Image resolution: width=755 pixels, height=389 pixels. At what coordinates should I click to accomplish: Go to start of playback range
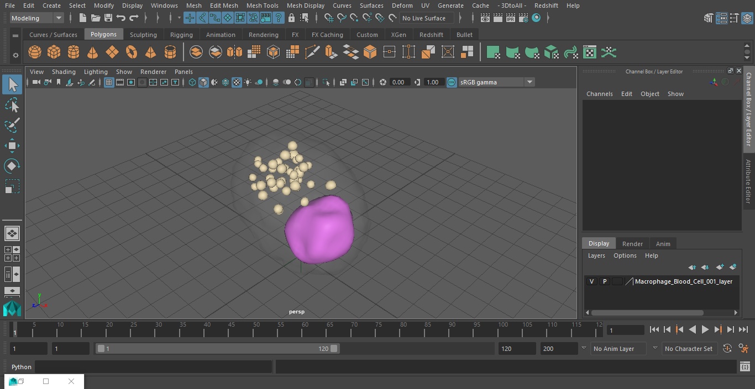(x=654, y=329)
